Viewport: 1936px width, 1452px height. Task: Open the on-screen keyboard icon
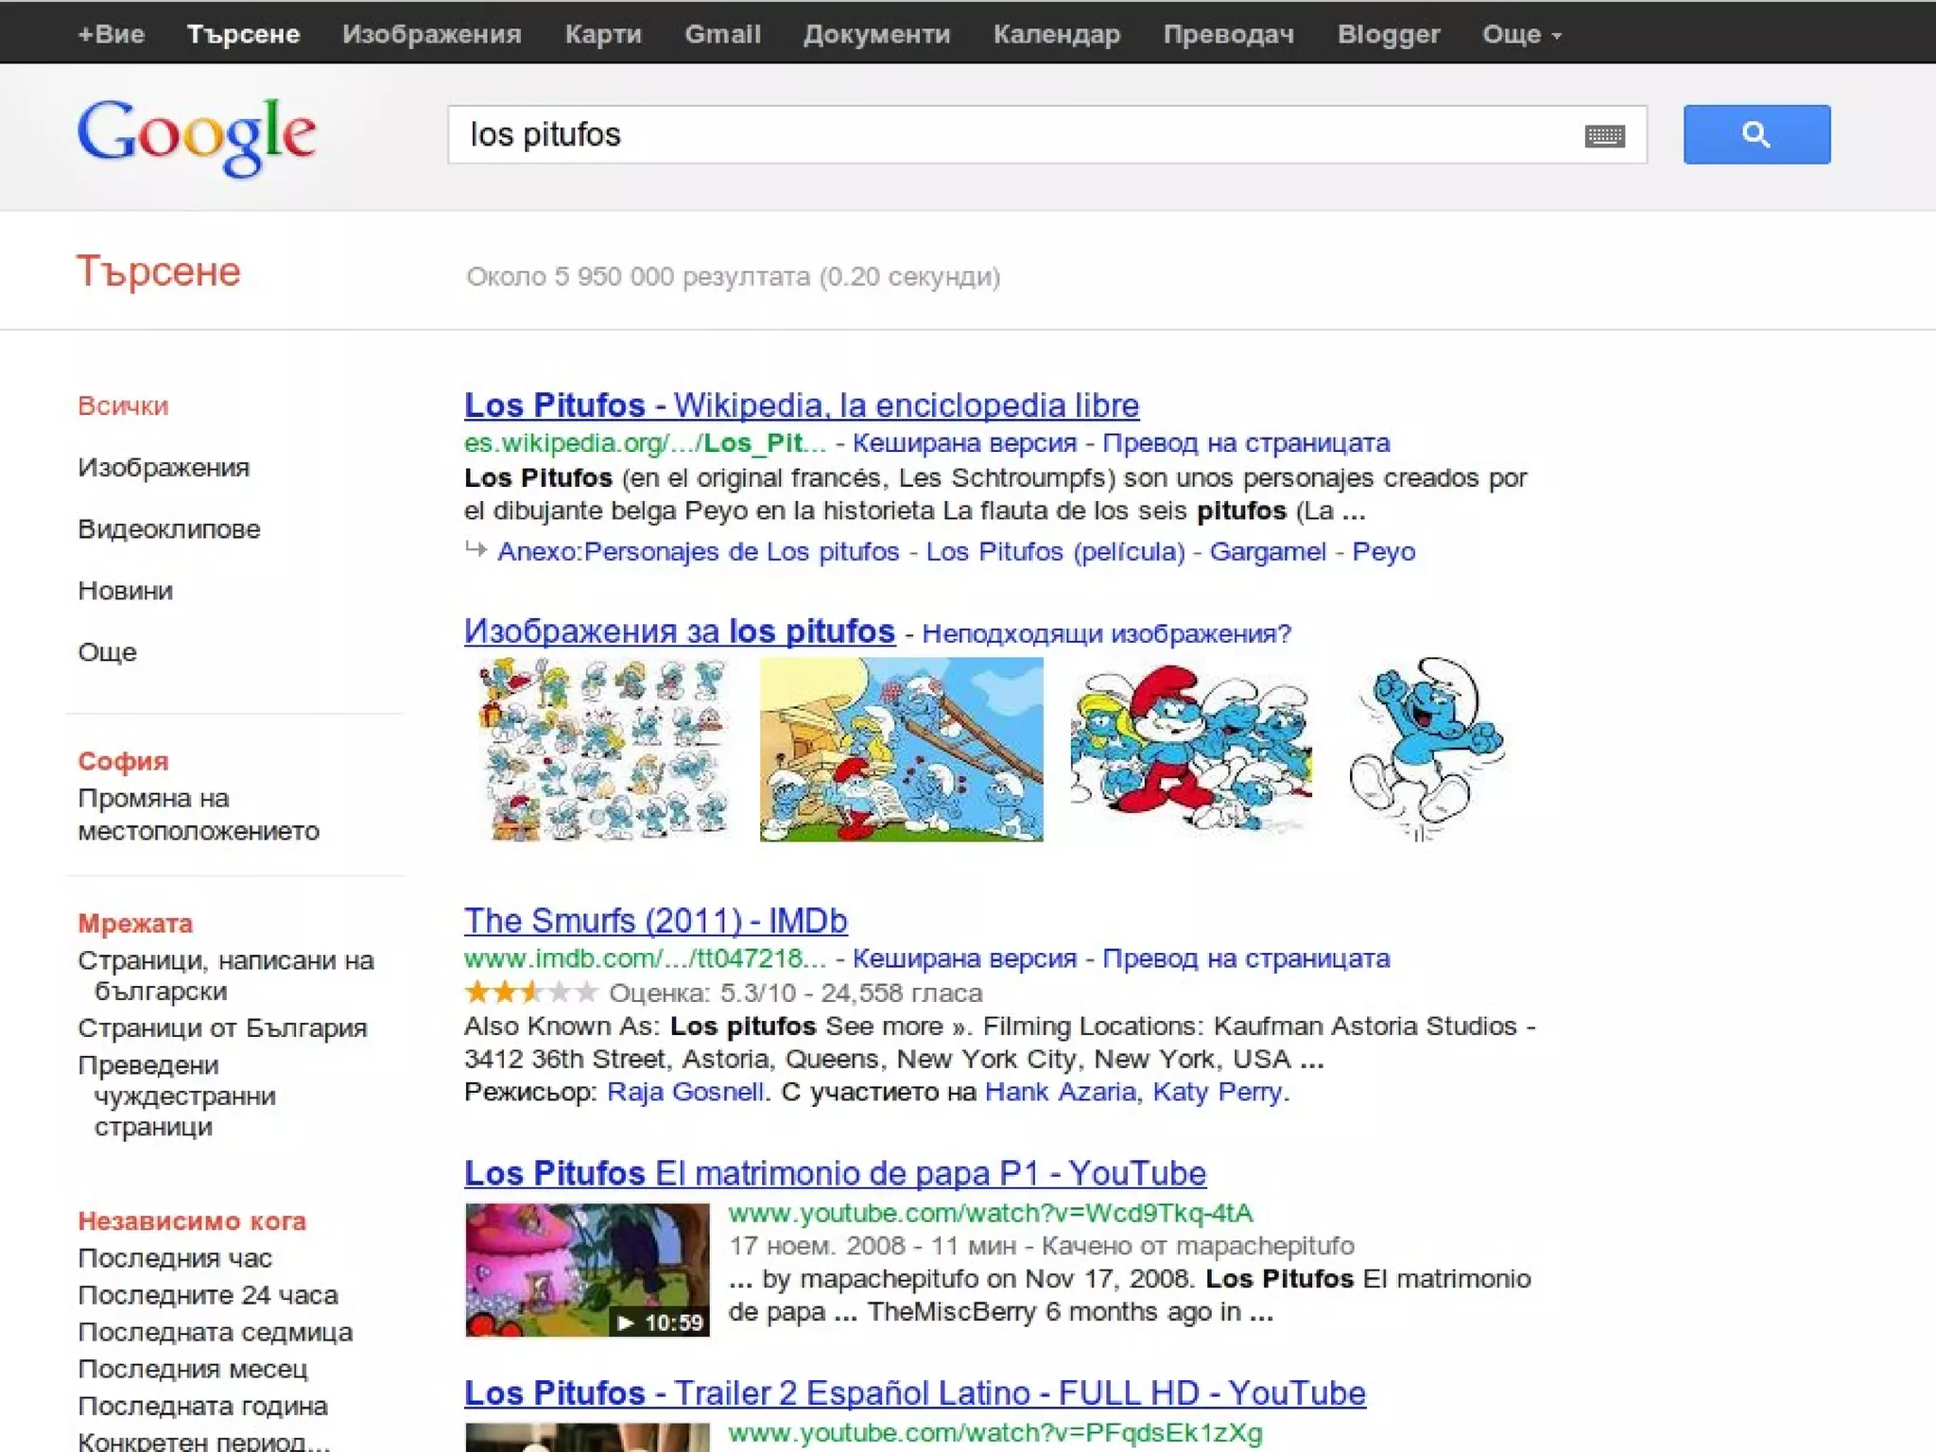(1604, 136)
